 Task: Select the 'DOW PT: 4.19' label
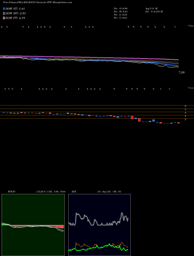[x=15, y=18]
